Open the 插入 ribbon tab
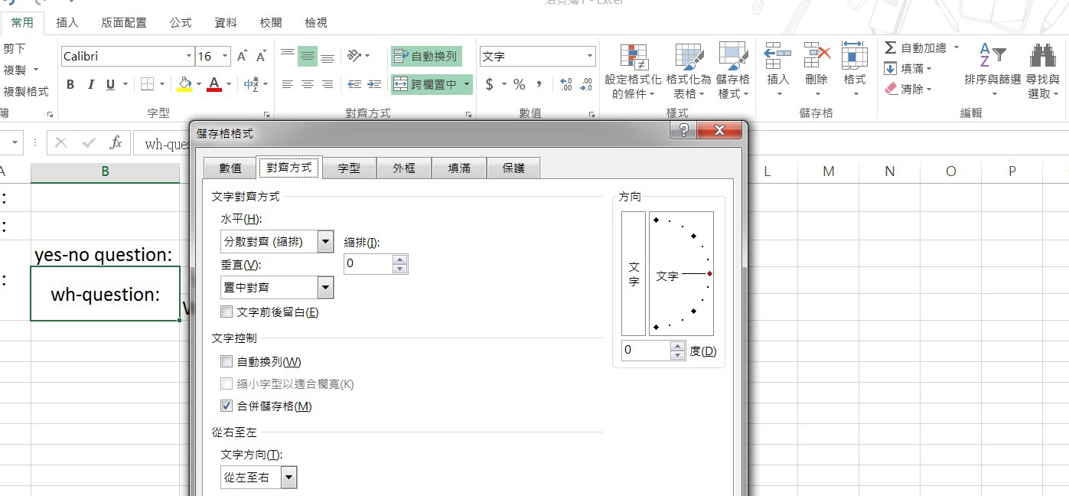Image resolution: width=1069 pixels, height=496 pixels. tap(67, 23)
